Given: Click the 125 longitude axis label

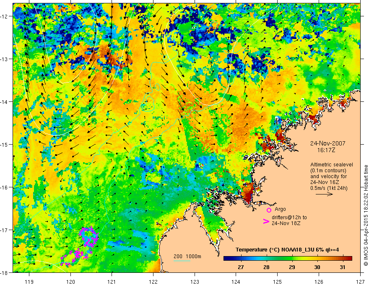Looking at the screenshot, I should (x=278, y=282).
